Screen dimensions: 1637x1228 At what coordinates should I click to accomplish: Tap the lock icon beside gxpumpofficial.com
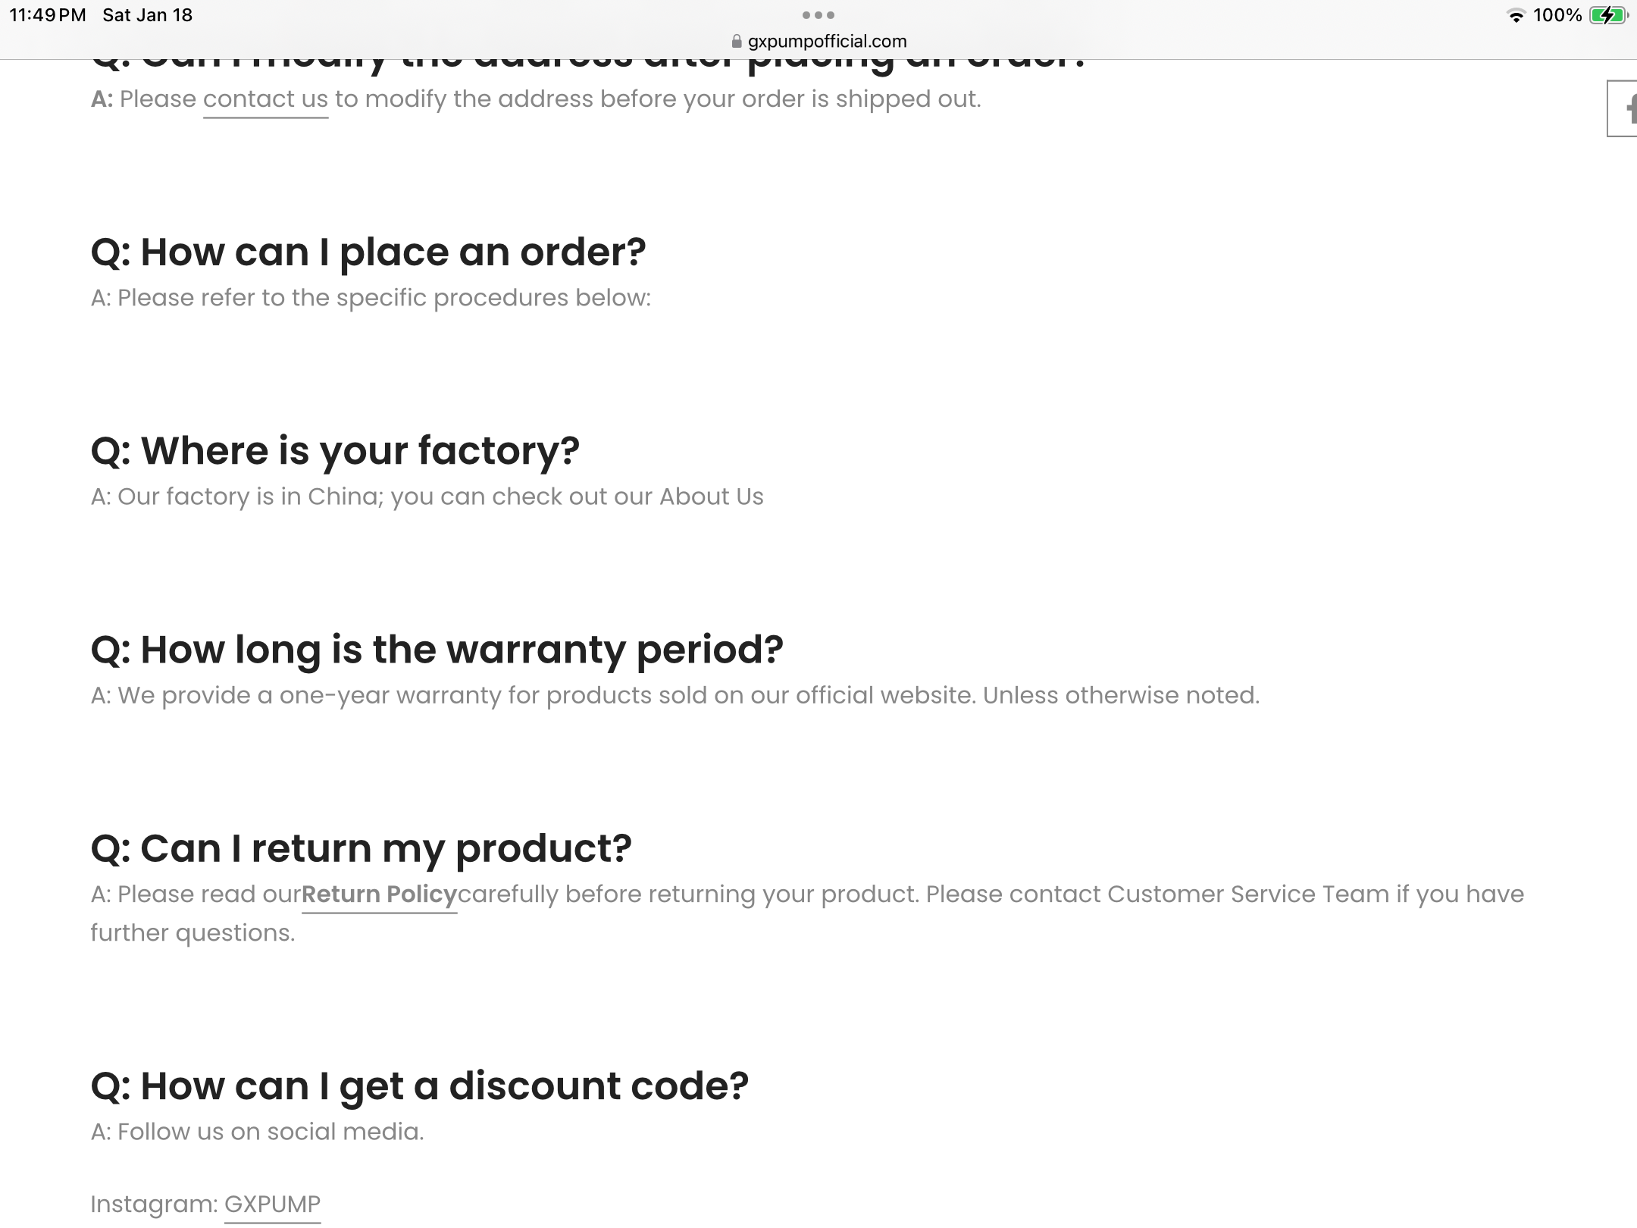click(737, 42)
